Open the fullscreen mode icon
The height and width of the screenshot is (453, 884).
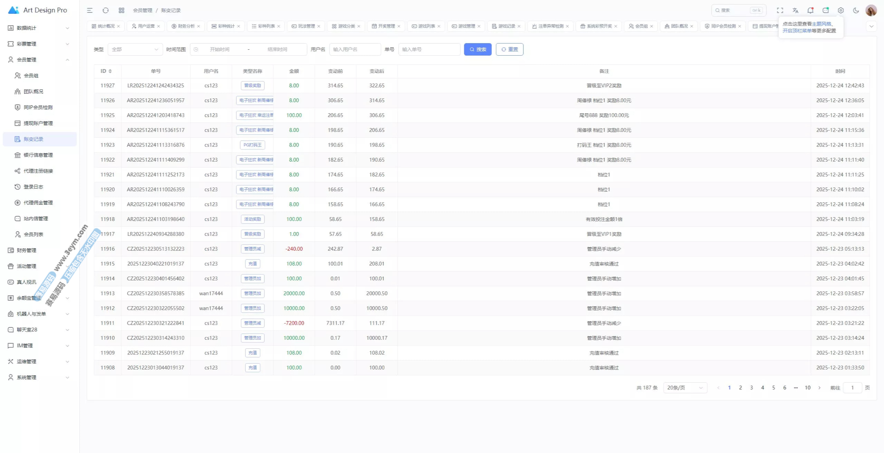pyautogui.click(x=780, y=10)
